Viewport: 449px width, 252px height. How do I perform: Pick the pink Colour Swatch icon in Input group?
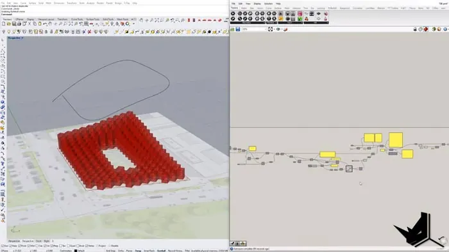pyautogui.click(x=300, y=13)
